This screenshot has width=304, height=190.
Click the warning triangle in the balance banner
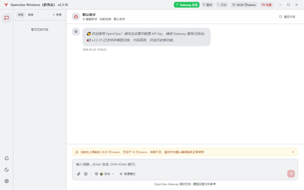pos(77,152)
